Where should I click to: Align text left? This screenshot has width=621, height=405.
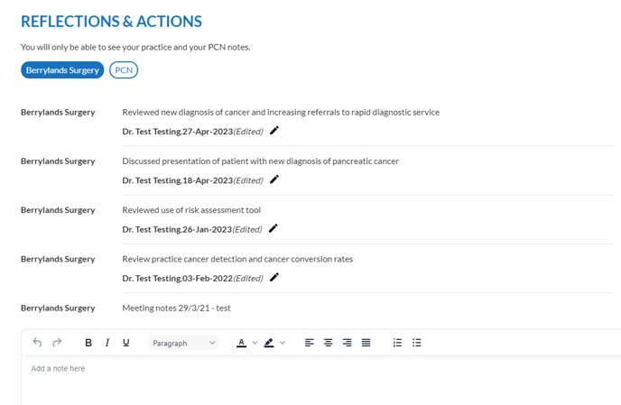310,343
